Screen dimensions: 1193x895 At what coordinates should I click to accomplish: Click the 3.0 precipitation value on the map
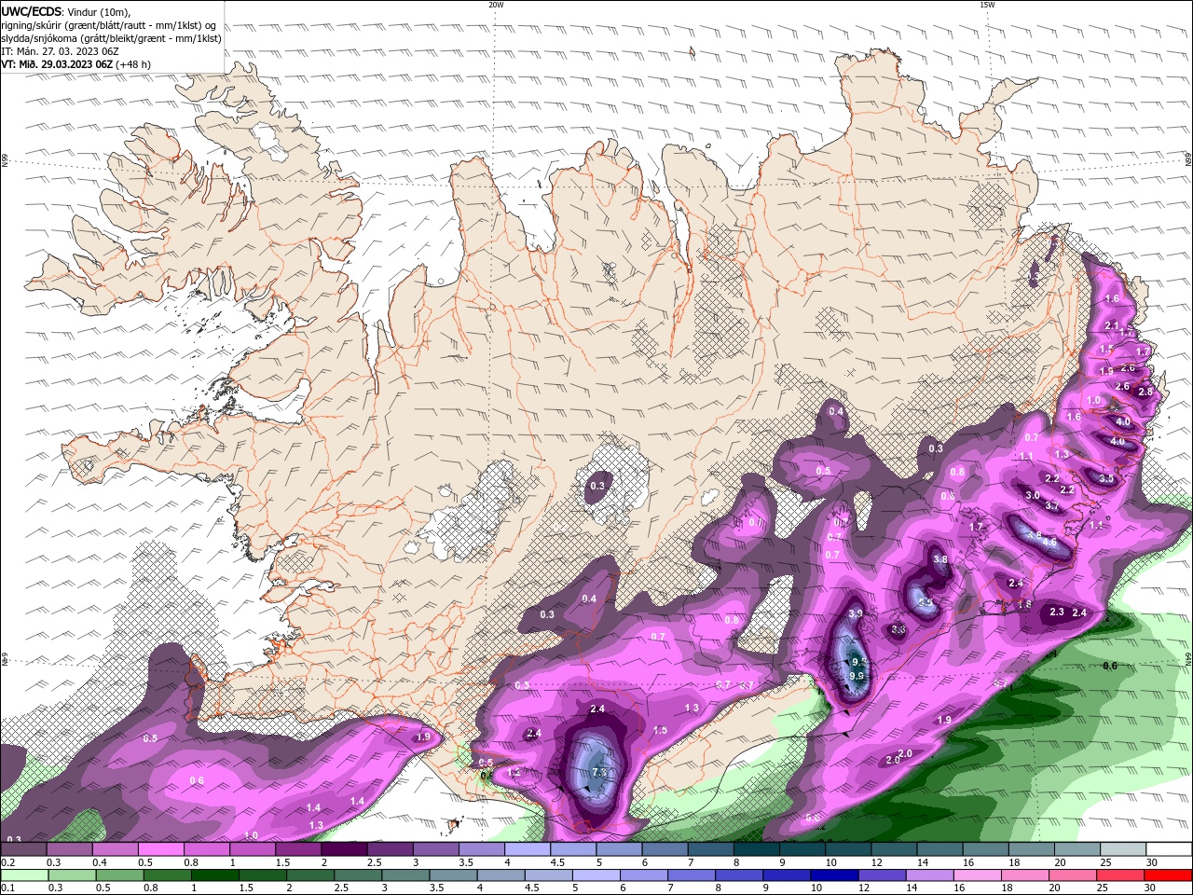pos(1033,495)
